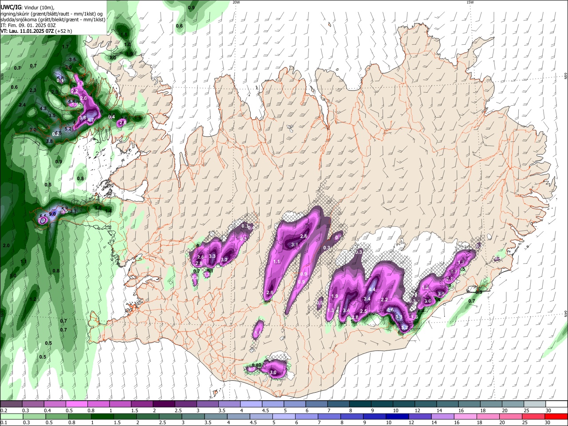
Task: Click the '5.2' precipitation value
Action: point(68,129)
